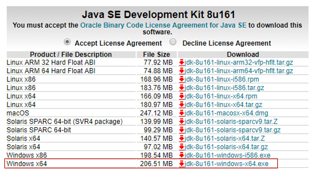Click red download arrow for solaris-x64.tar.gz
This screenshot has width=317, height=174.
pyautogui.click(x=182, y=147)
